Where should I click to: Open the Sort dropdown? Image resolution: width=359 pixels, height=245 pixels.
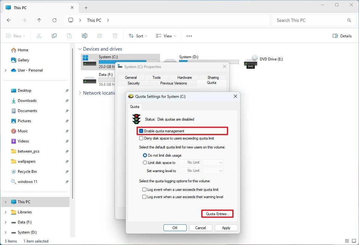coord(138,36)
